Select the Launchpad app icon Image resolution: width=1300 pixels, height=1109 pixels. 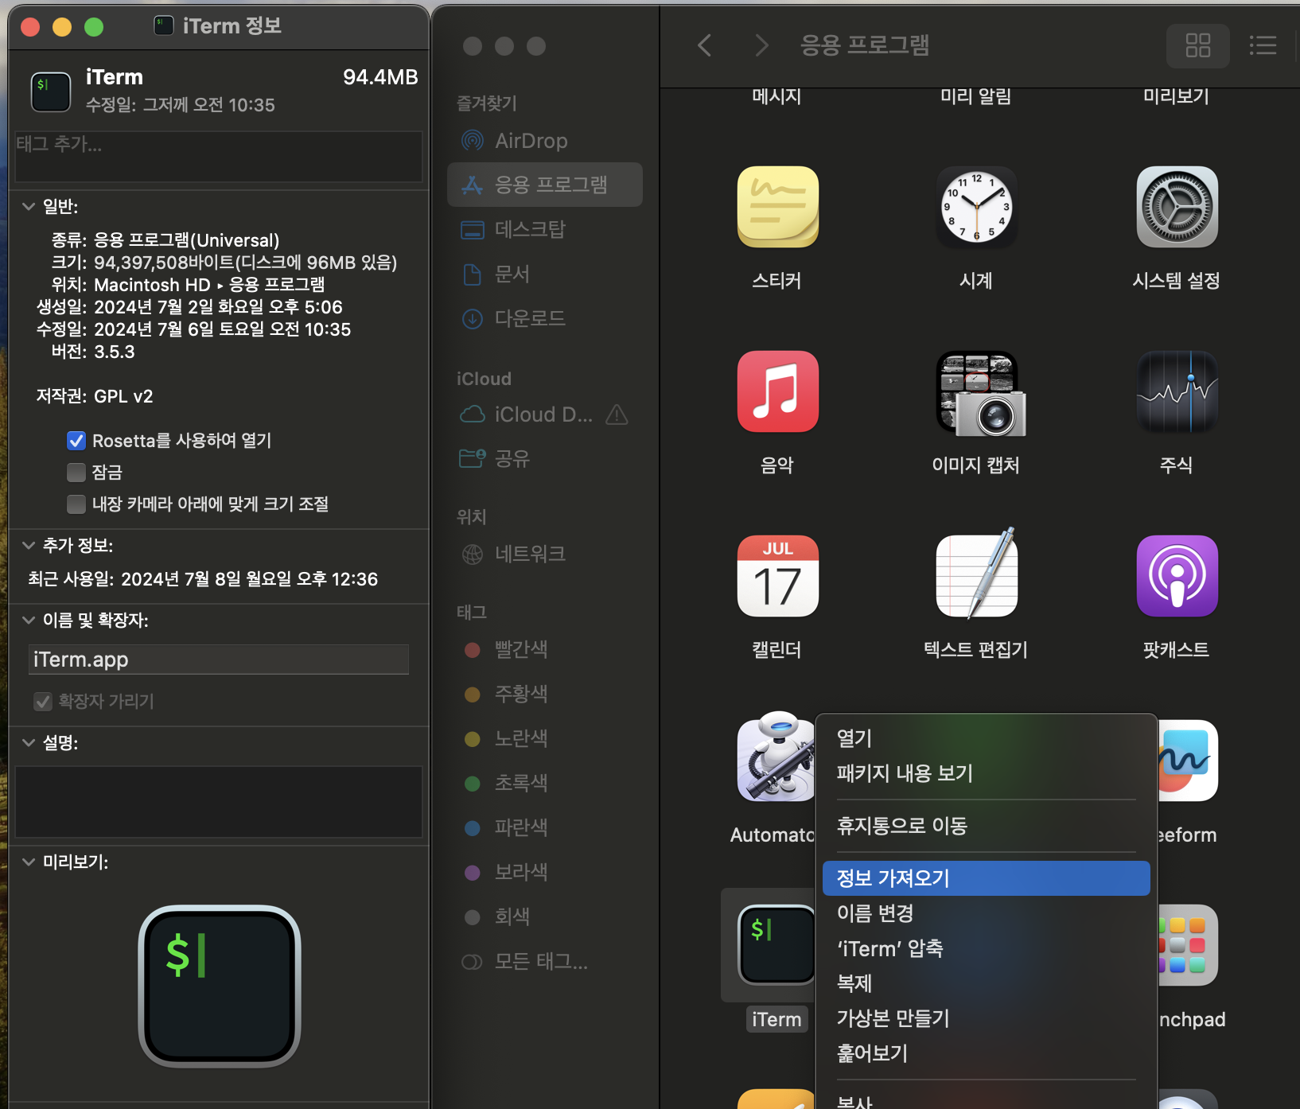pyautogui.click(x=1188, y=945)
